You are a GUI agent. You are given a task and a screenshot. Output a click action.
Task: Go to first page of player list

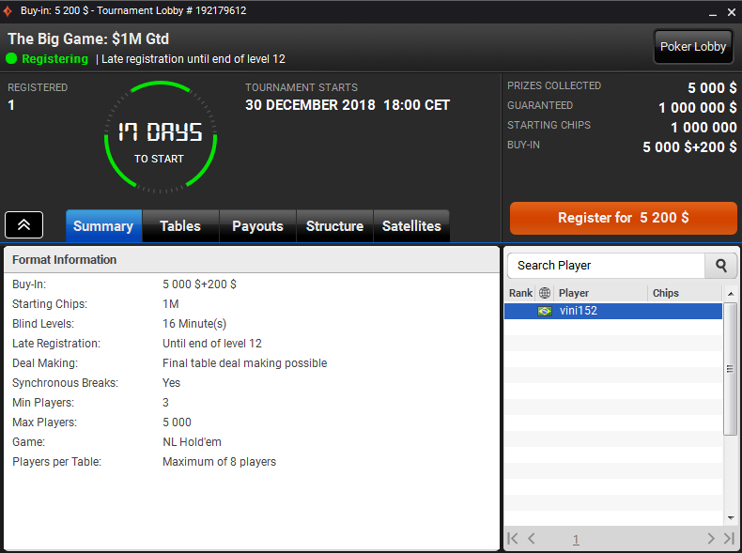(x=513, y=539)
